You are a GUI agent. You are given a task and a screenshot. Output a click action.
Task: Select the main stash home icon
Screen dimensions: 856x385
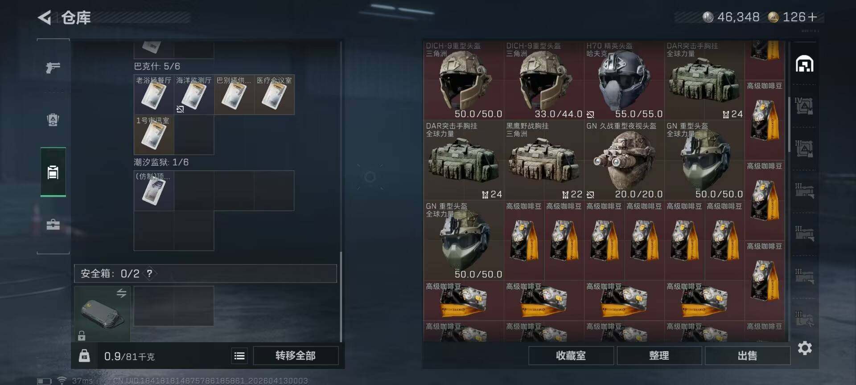click(805, 64)
